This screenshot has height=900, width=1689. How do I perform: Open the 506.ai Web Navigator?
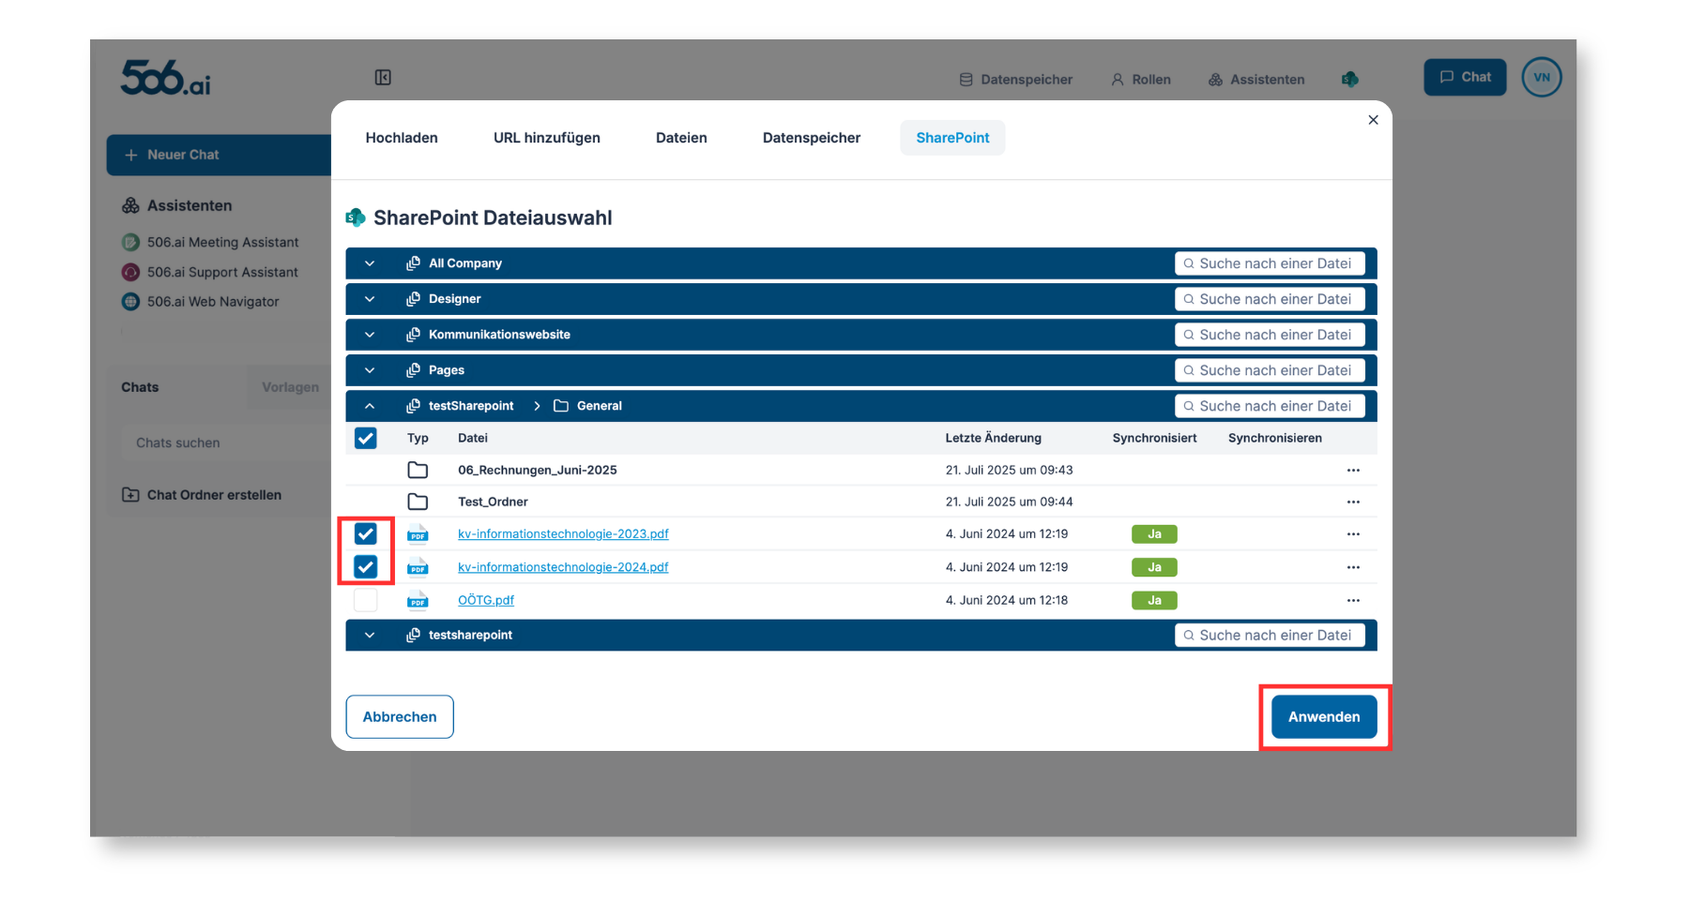pos(201,302)
